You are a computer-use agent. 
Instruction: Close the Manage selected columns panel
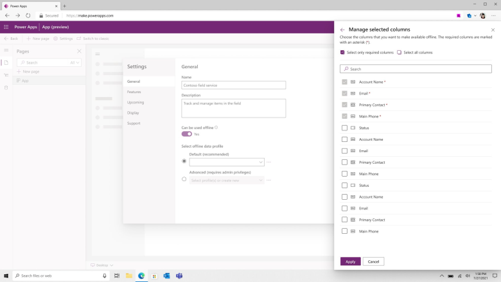coord(493,30)
